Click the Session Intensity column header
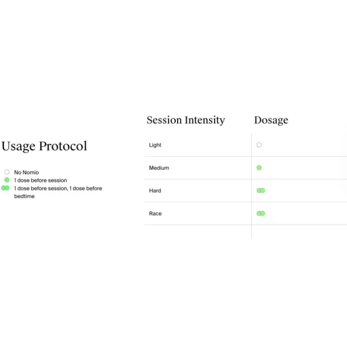Image resolution: width=347 pixels, height=347 pixels. pyautogui.click(x=186, y=120)
